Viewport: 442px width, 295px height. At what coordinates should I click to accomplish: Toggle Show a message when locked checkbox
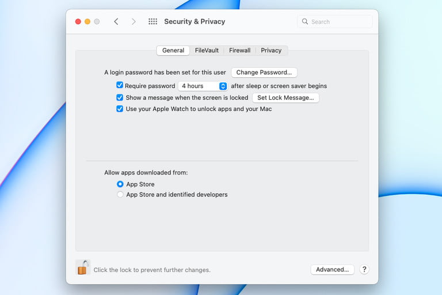120,97
